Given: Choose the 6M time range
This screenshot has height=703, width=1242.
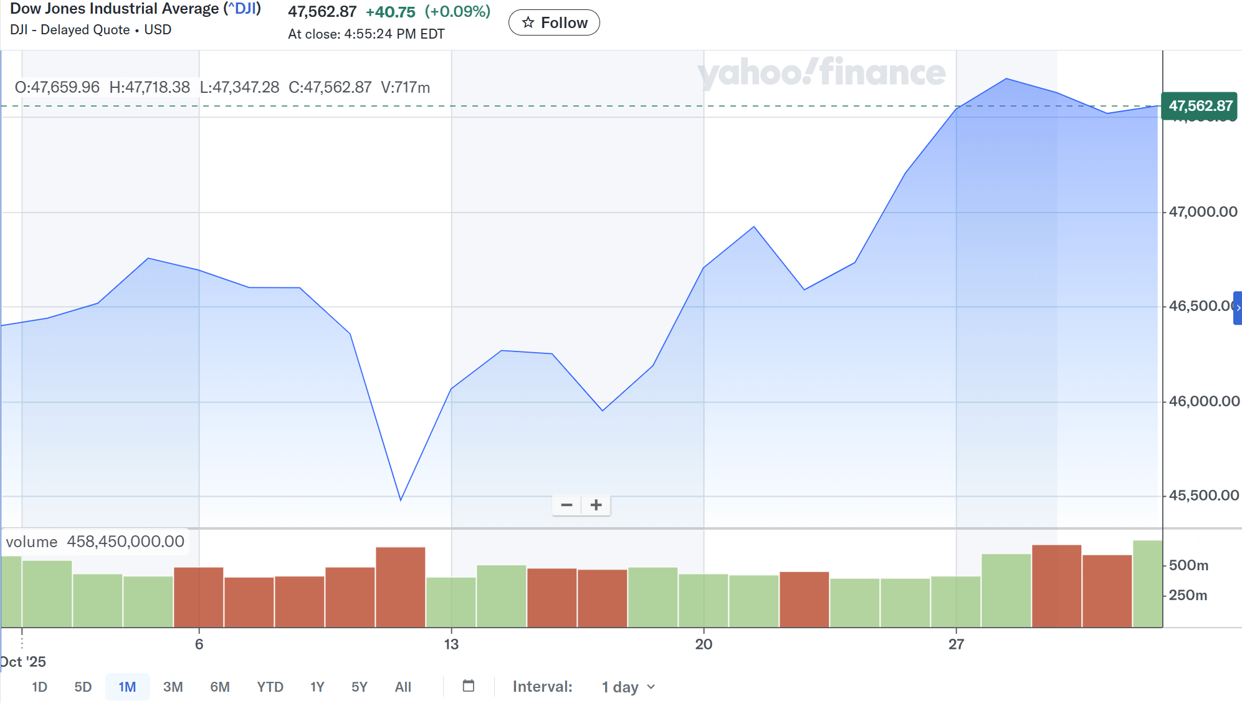Looking at the screenshot, I should click(219, 687).
